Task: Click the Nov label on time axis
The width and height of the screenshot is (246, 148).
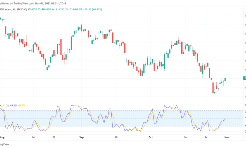Action: (227, 137)
